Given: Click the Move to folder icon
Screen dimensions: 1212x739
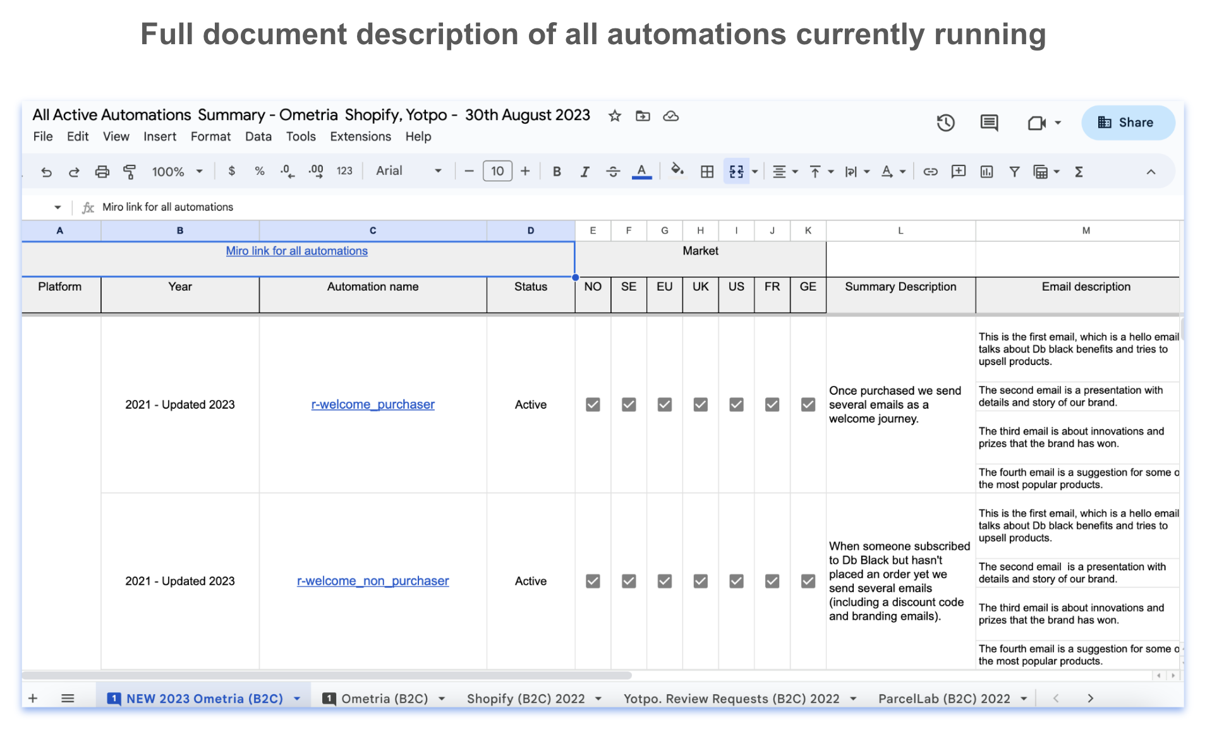Looking at the screenshot, I should click(643, 116).
